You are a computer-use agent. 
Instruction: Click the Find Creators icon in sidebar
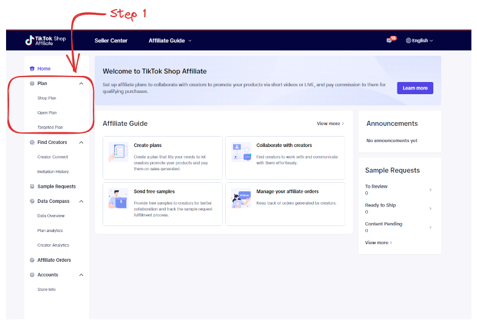pyautogui.click(x=32, y=142)
